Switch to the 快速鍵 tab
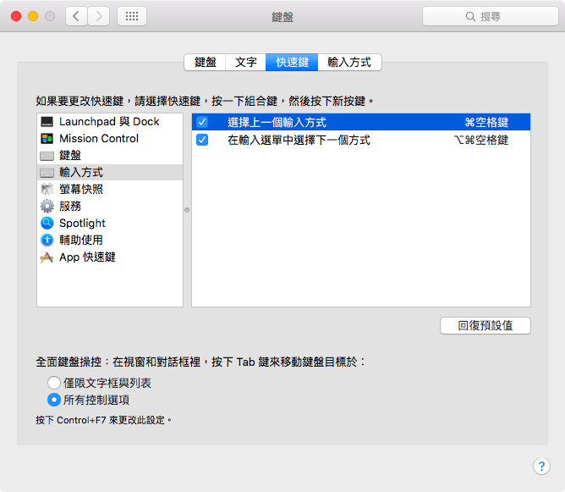The height and width of the screenshot is (492, 565). tap(292, 62)
